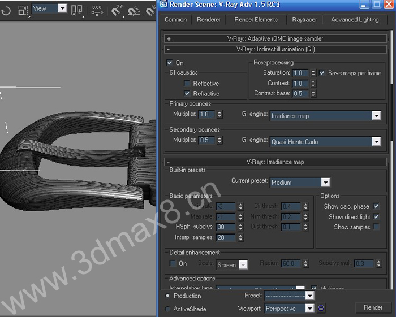
Task: Click the Contrast value field
Action: [300, 84]
